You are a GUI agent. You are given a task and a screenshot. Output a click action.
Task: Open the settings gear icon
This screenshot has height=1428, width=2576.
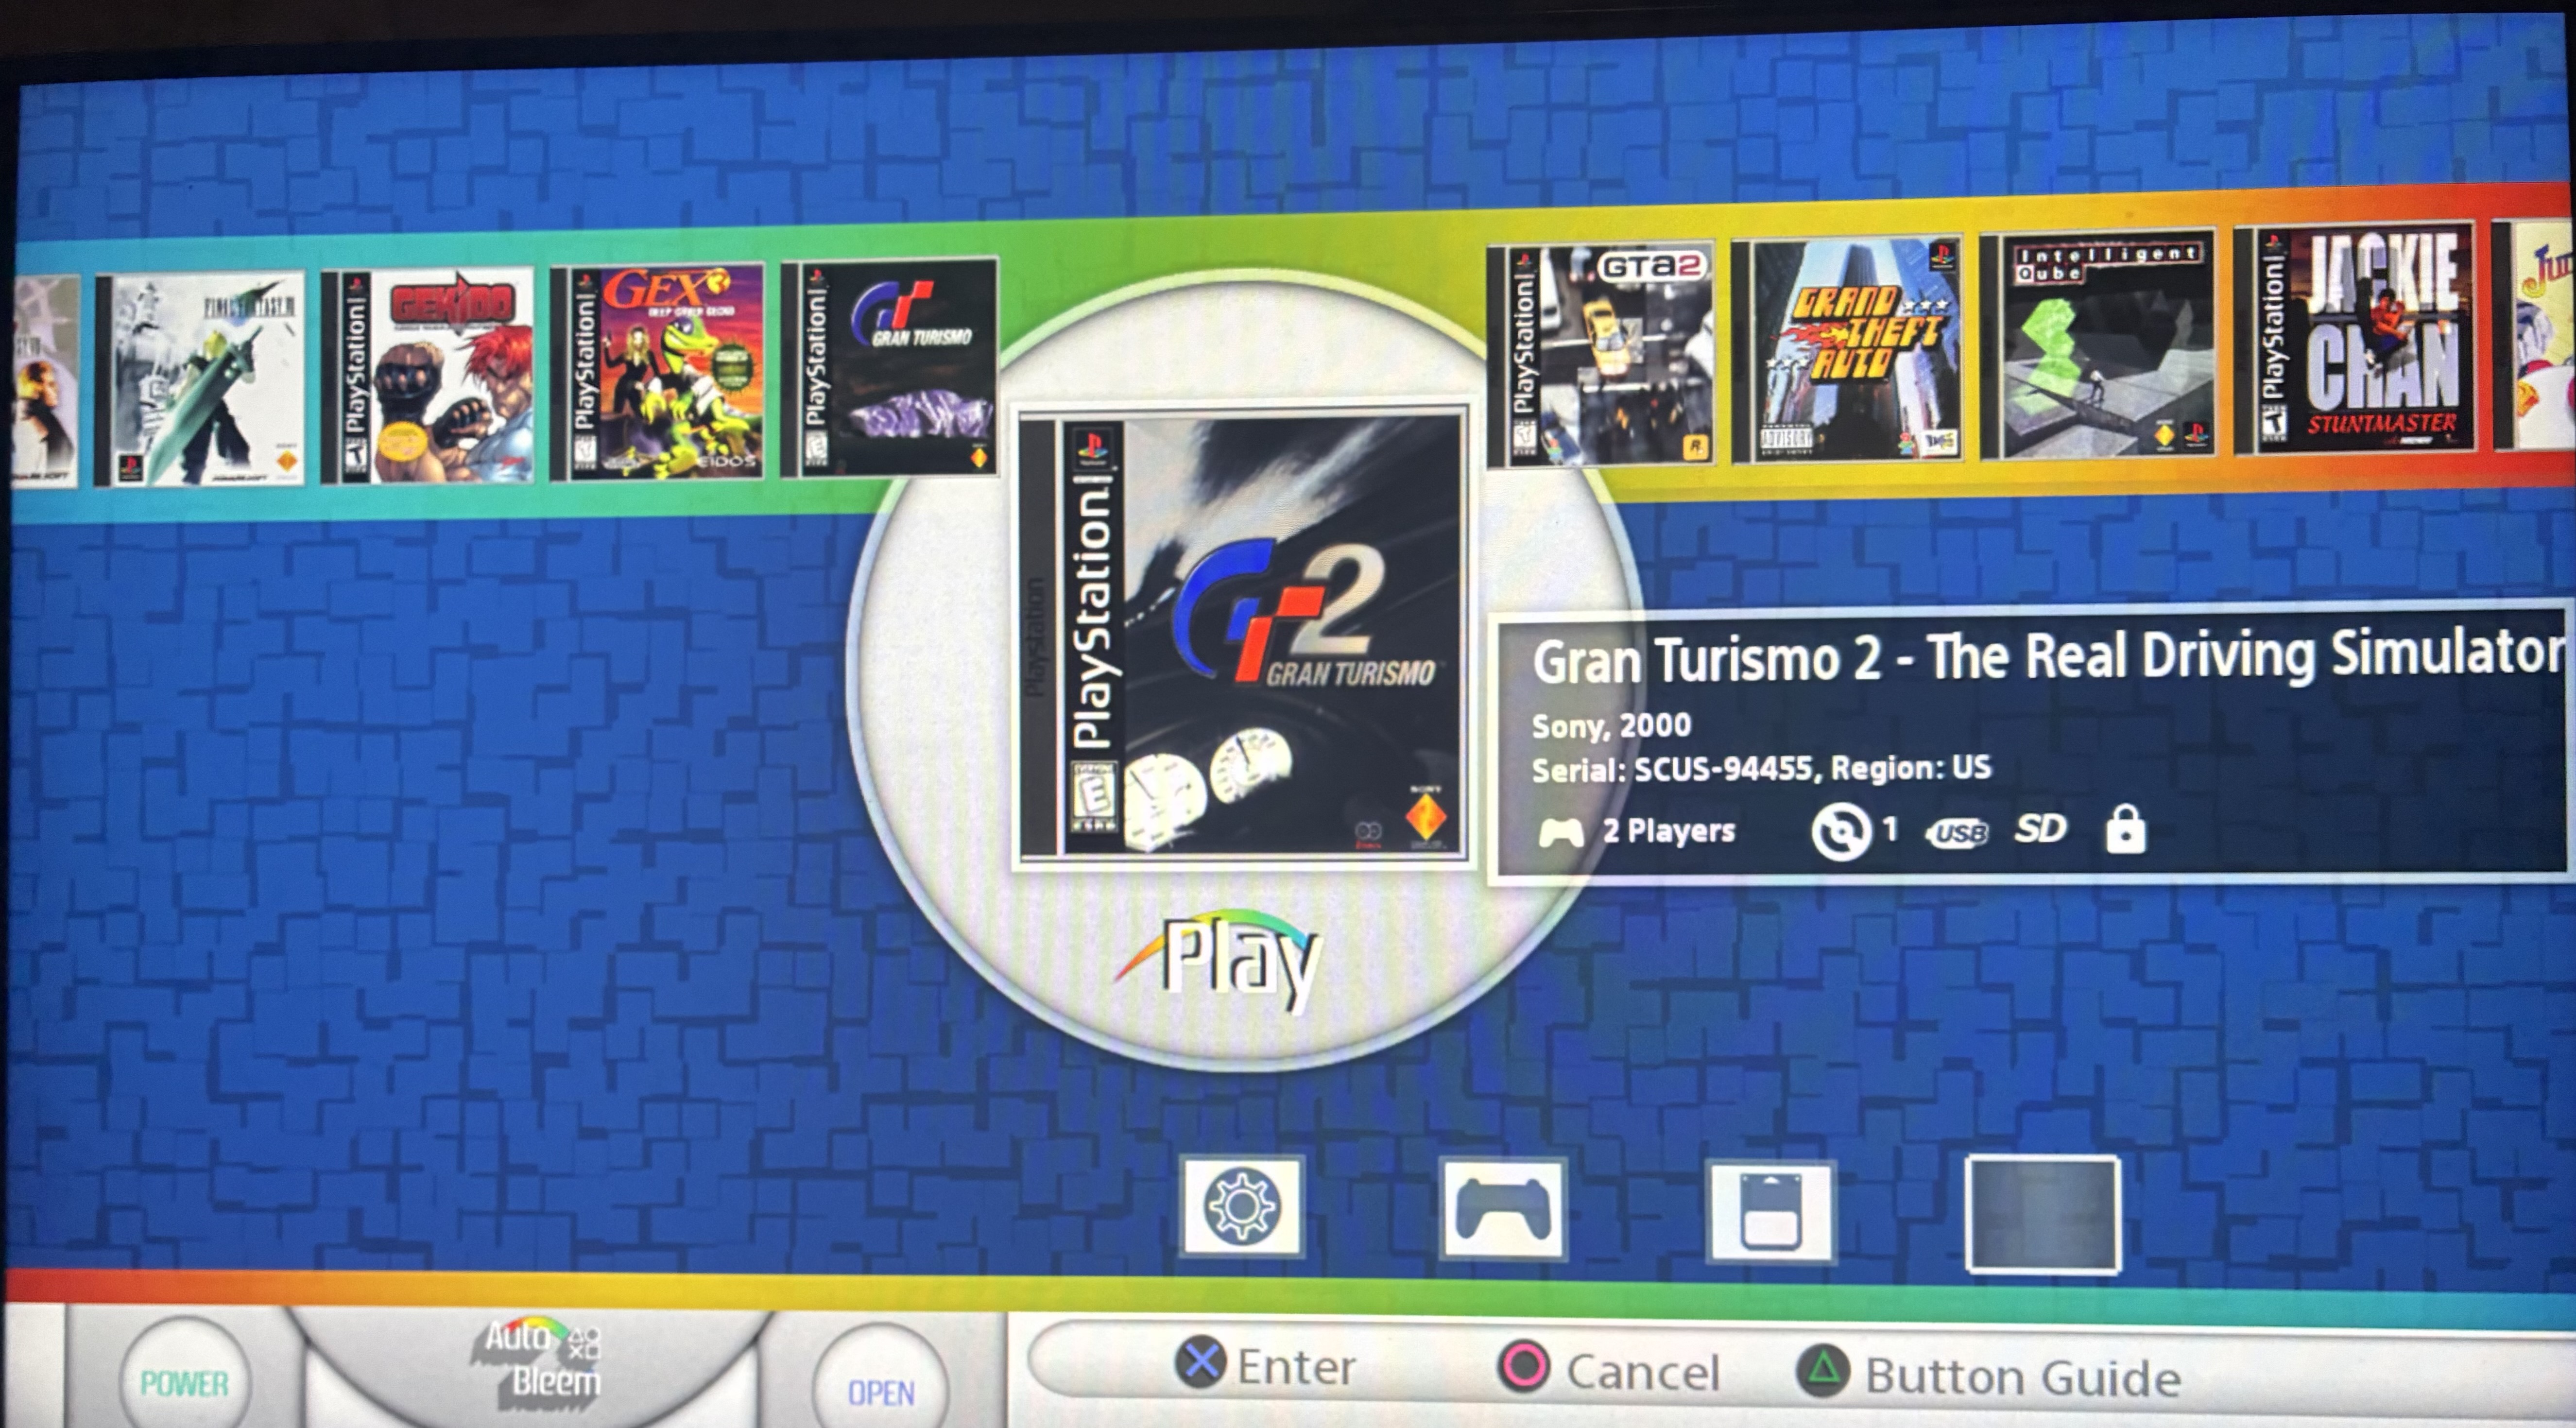click(x=1242, y=1206)
